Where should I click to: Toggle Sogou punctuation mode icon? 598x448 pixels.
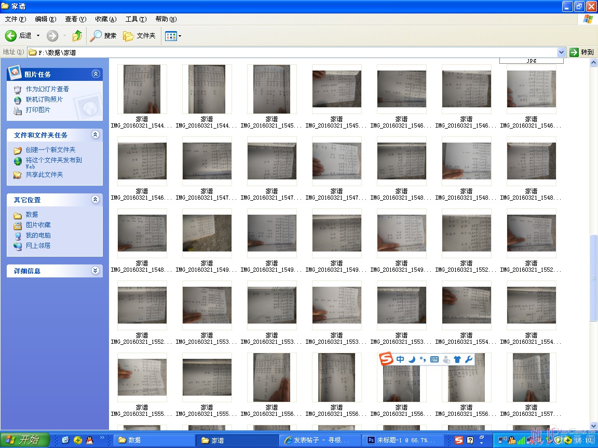[423, 359]
